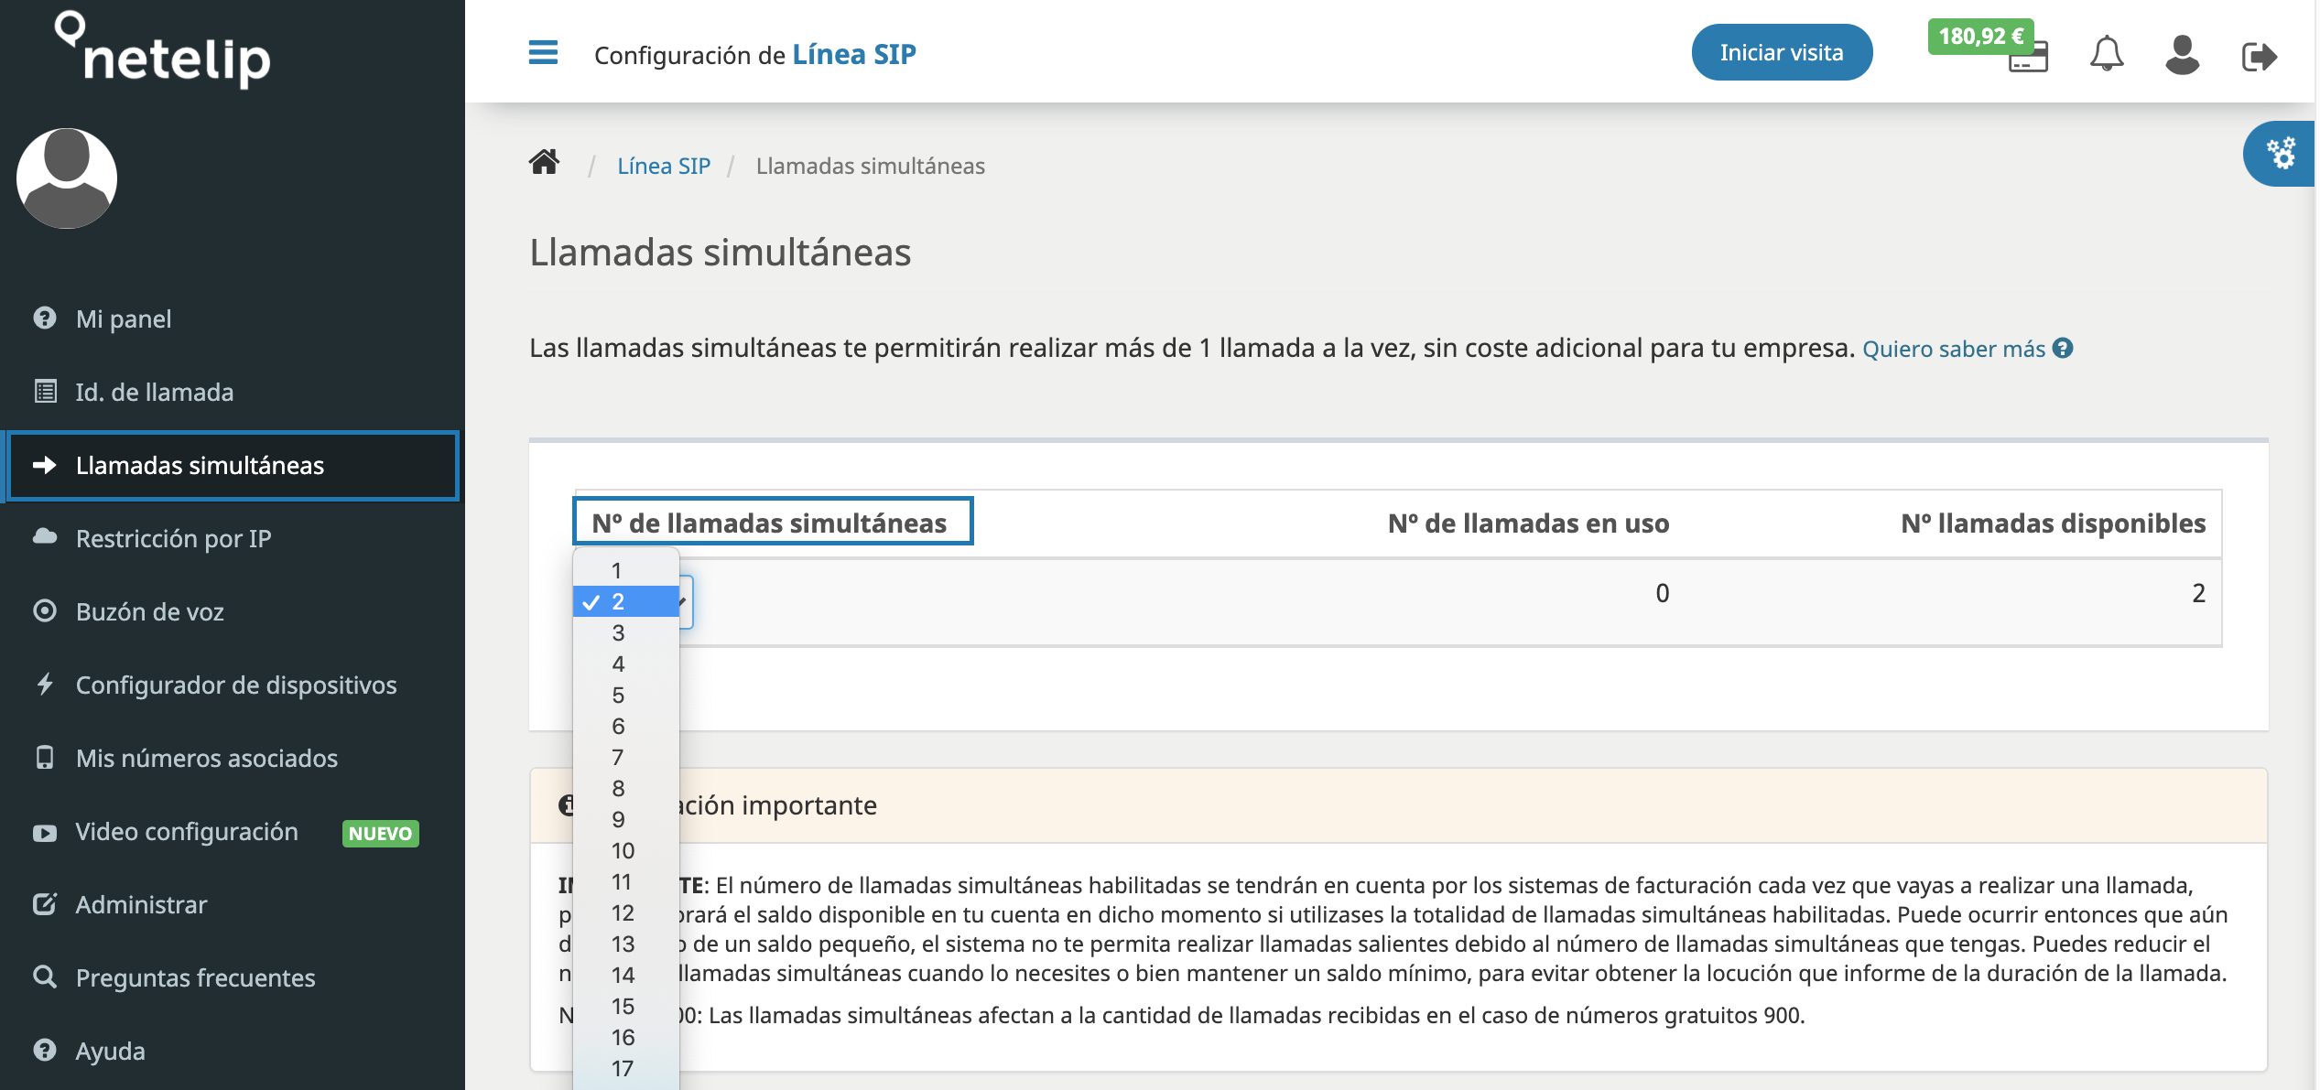Choose option 12 in dropdown list
The image size is (2320, 1090).
[x=625, y=912]
